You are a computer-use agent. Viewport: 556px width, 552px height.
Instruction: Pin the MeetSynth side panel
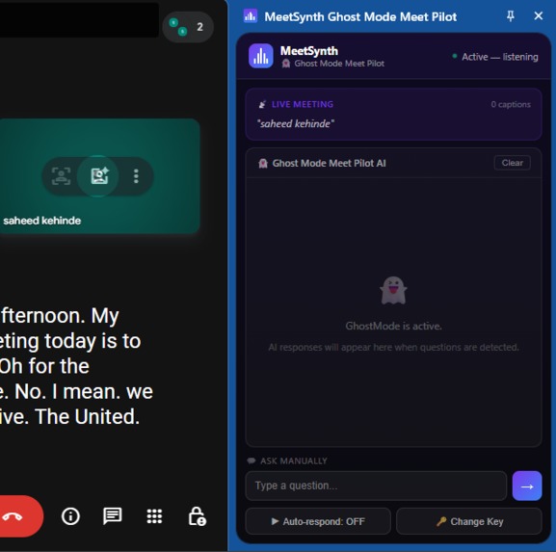click(x=511, y=16)
